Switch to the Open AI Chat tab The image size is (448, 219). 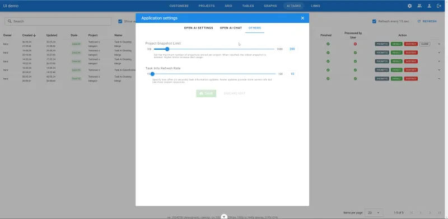click(x=231, y=28)
